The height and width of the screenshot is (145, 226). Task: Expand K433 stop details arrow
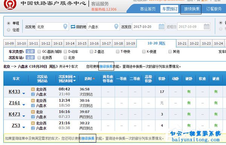[x=24, y=93]
